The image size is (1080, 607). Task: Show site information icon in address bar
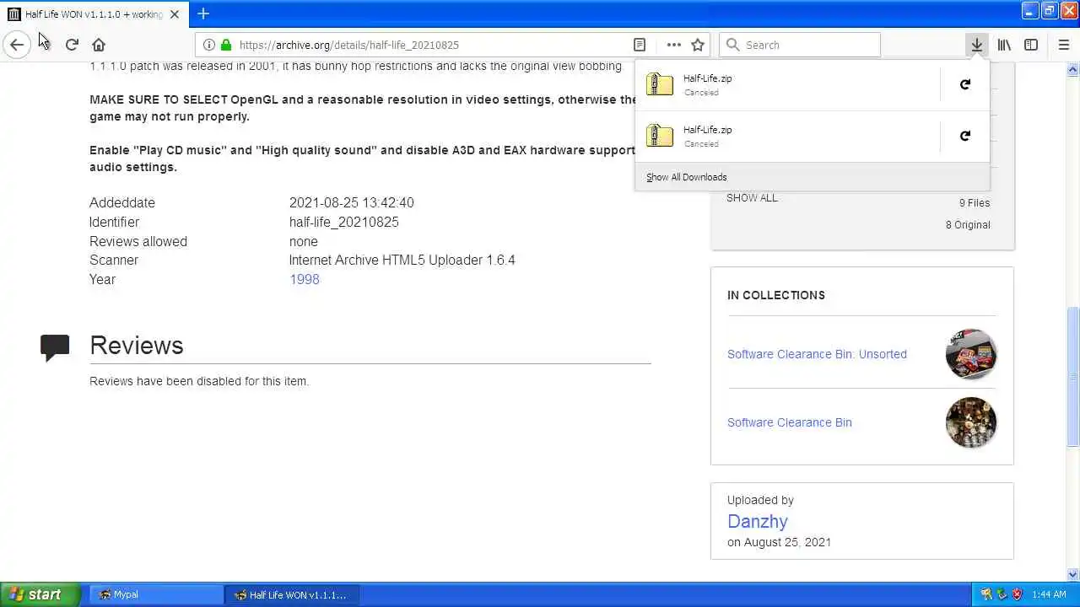(x=208, y=45)
